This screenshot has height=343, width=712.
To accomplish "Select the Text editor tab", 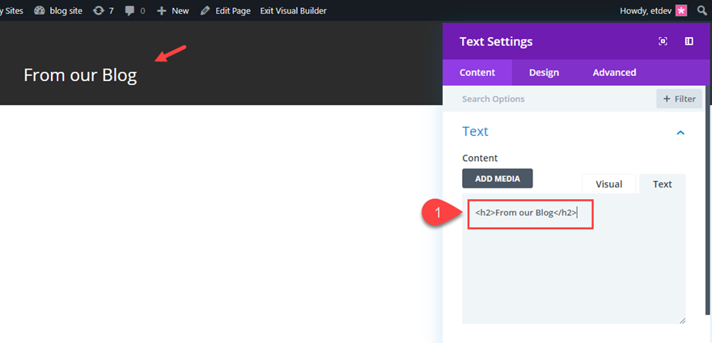I will coord(663,184).
